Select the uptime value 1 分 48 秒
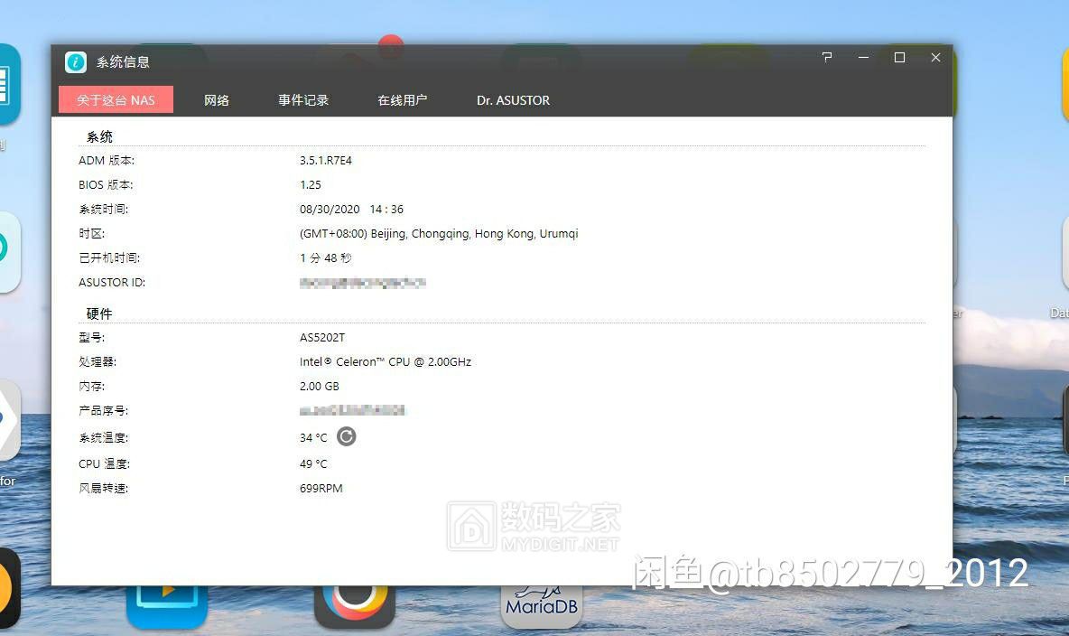Image resolution: width=1069 pixels, height=636 pixels. point(326,258)
